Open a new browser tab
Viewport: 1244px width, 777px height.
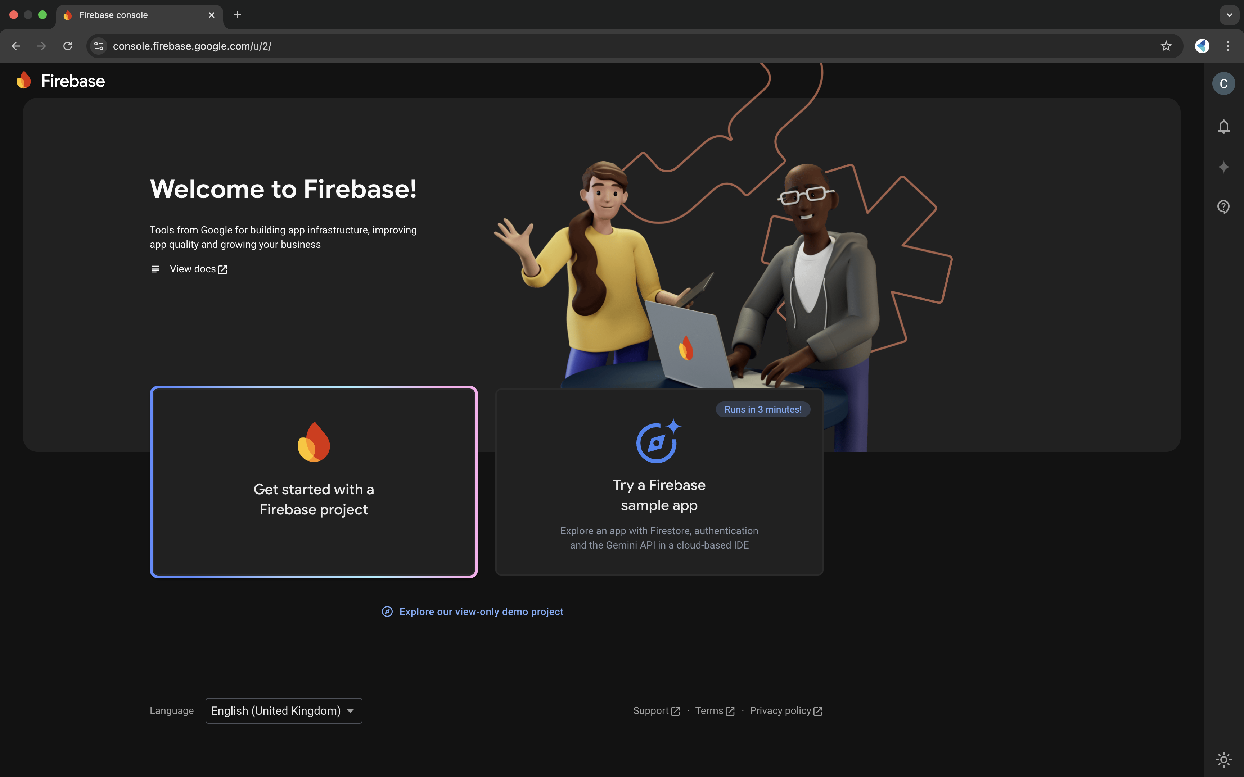[238, 15]
